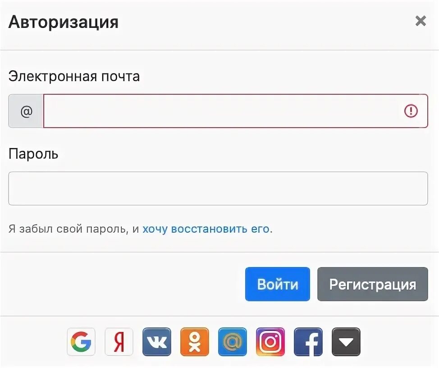Click the Авторизация dialog title
The image size is (439, 368).
(x=64, y=22)
